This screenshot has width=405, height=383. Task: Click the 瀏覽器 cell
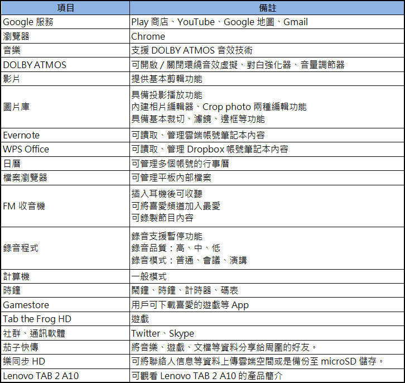tap(65, 36)
